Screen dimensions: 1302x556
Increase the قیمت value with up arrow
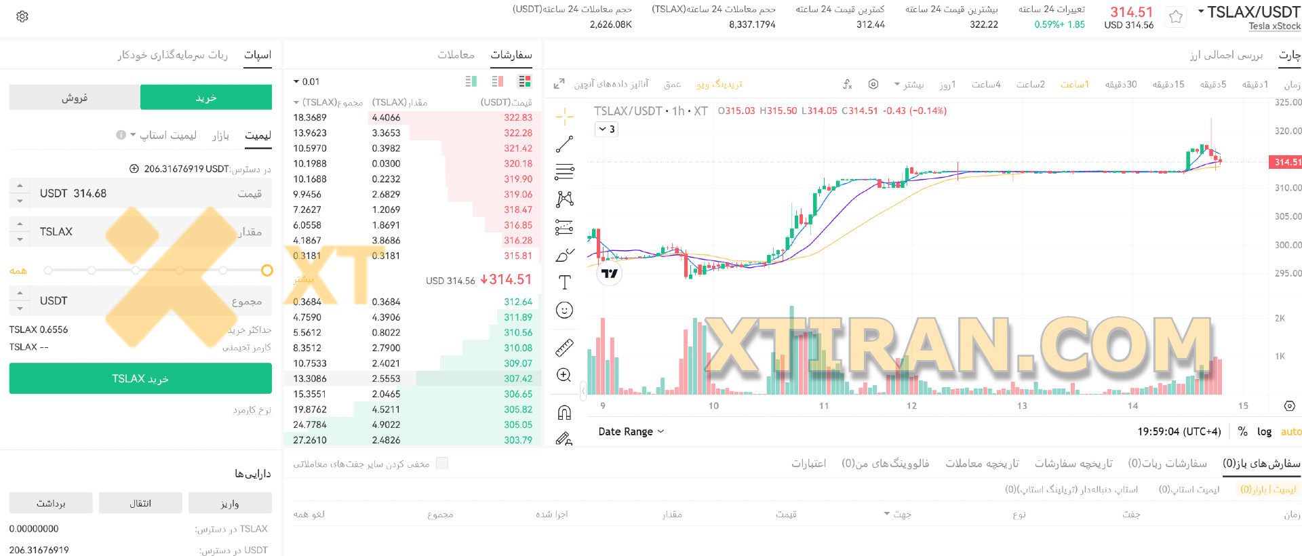coord(20,186)
